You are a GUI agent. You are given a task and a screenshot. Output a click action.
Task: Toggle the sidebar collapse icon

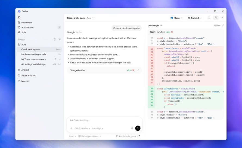coord(19,17)
